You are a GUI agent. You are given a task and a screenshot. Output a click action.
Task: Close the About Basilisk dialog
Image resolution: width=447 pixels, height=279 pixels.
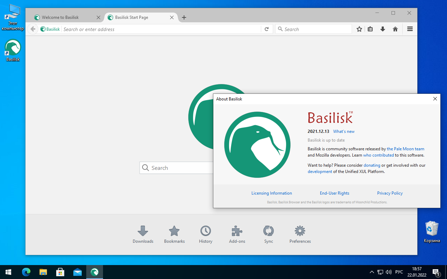point(435,99)
